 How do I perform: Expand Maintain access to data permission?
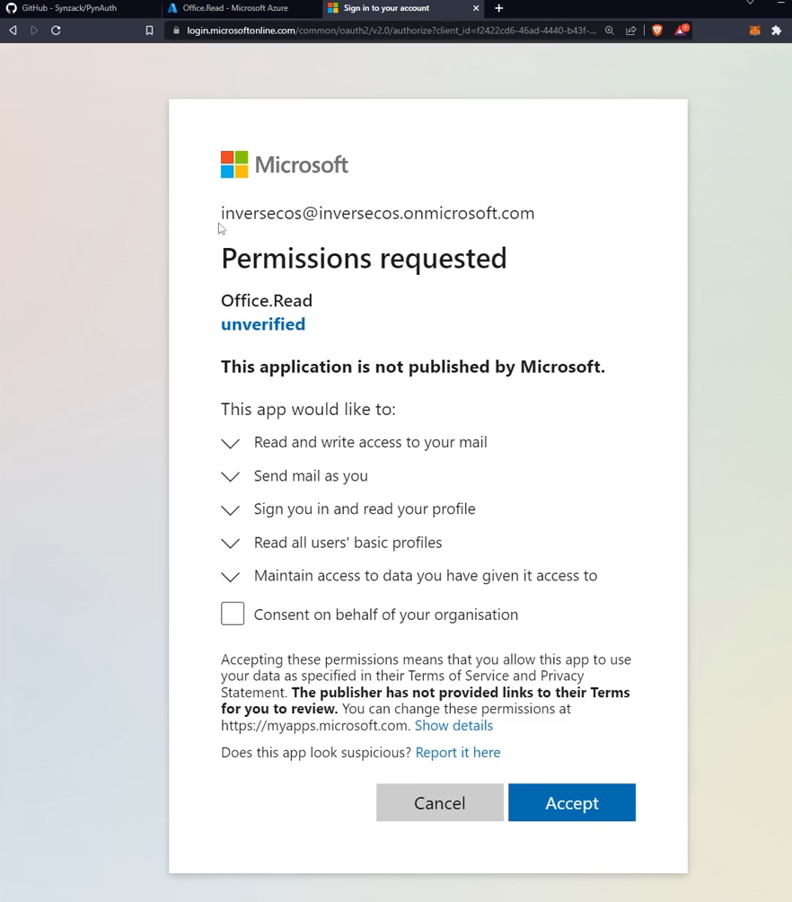click(231, 576)
